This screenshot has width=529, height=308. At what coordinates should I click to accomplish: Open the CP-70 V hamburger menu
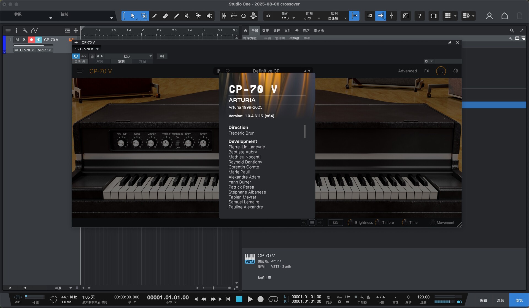80,71
